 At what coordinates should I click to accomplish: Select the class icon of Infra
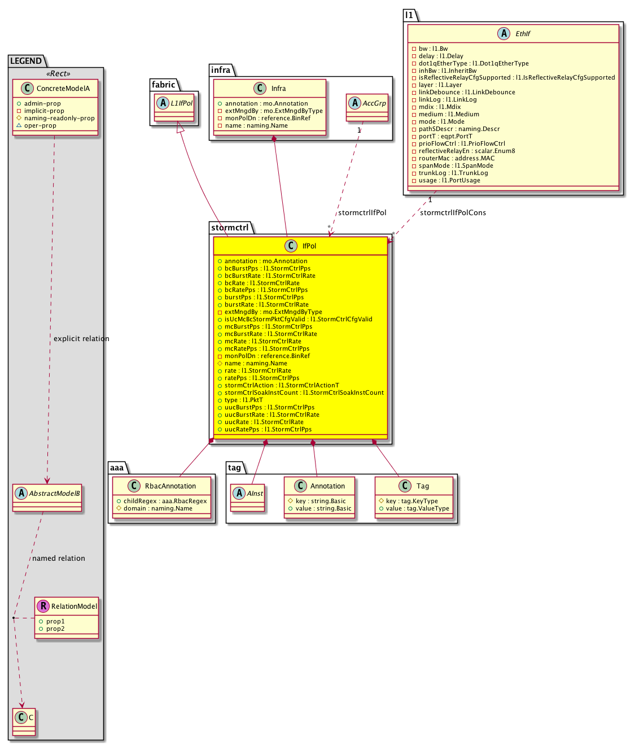click(x=260, y=88)
